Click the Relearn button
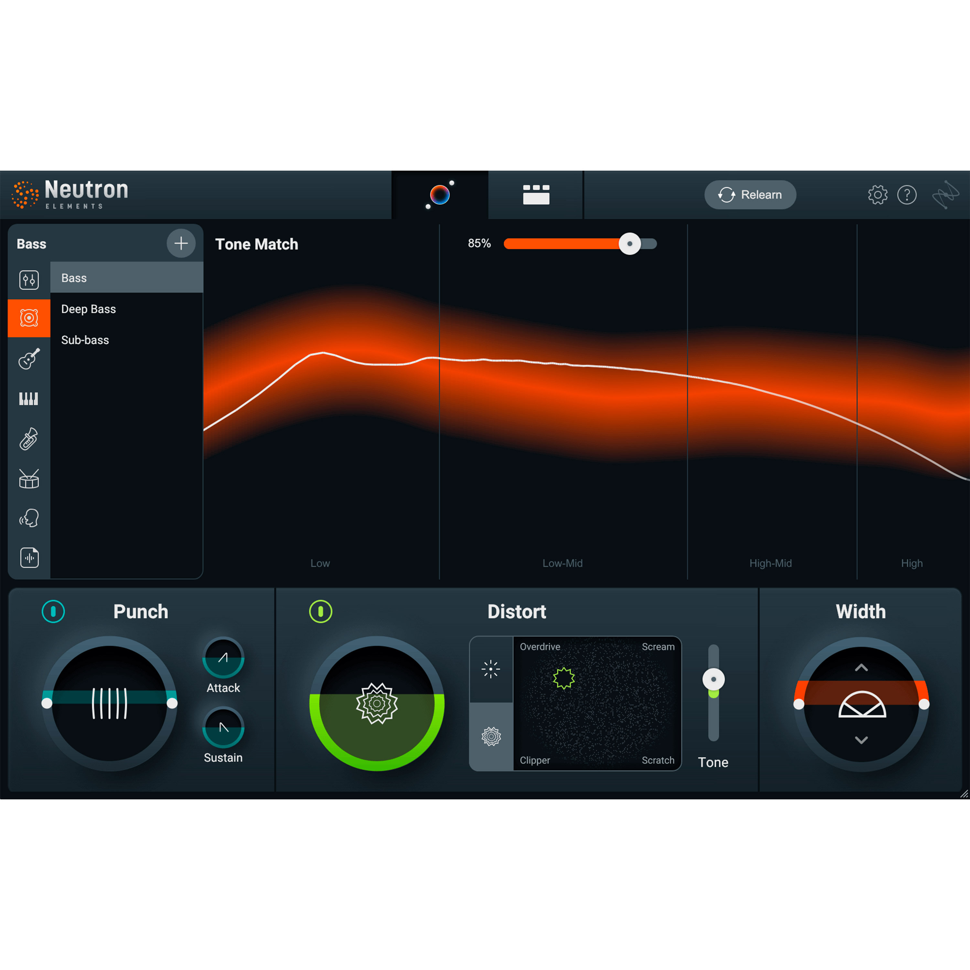The image size is (970, 970). tap(750, 195)
